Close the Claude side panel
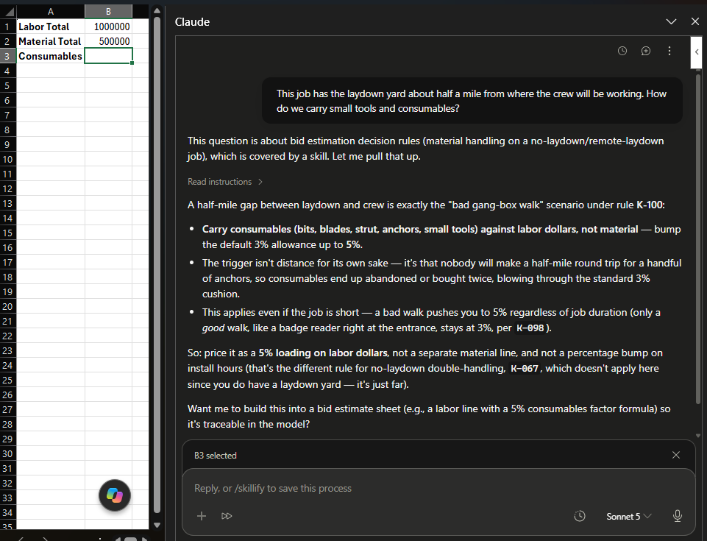The image size is (707, 541). [694, 21]
